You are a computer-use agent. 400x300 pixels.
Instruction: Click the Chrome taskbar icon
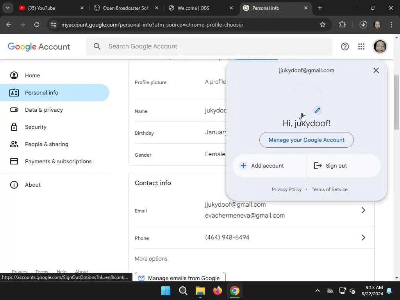click(234, 291)
